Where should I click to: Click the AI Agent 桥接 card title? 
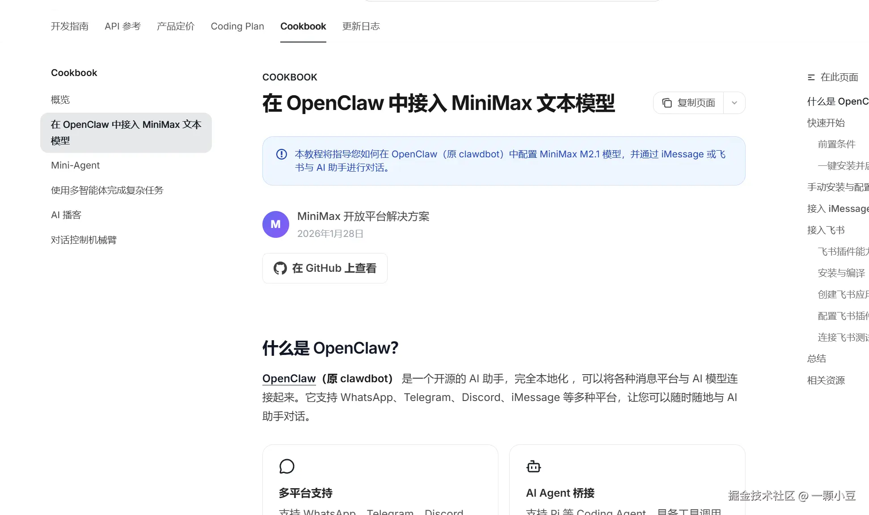click(x=561, y=493)
